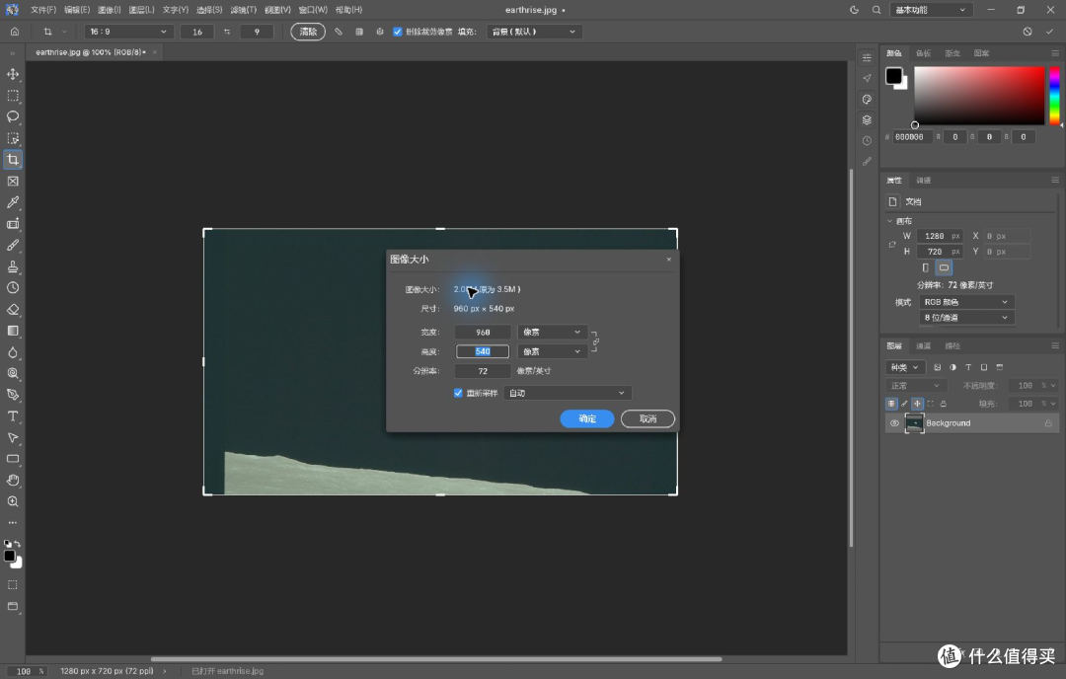
Task: Switch to the 路径 tab
Action: pos(952,346)
